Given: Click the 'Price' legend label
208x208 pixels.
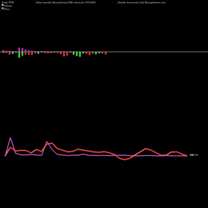Looking at the screenshot, I should 7,9.
